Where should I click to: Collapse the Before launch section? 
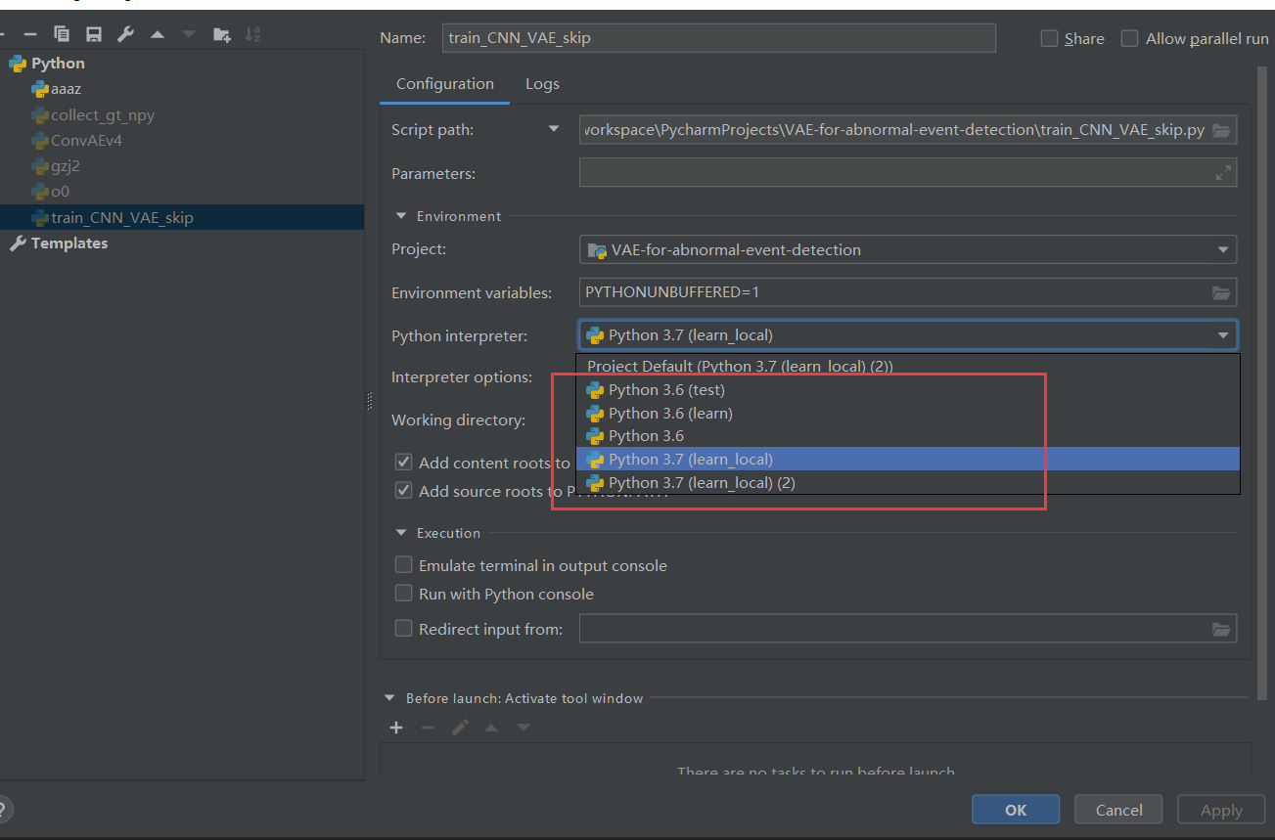(x=389, y=697)
